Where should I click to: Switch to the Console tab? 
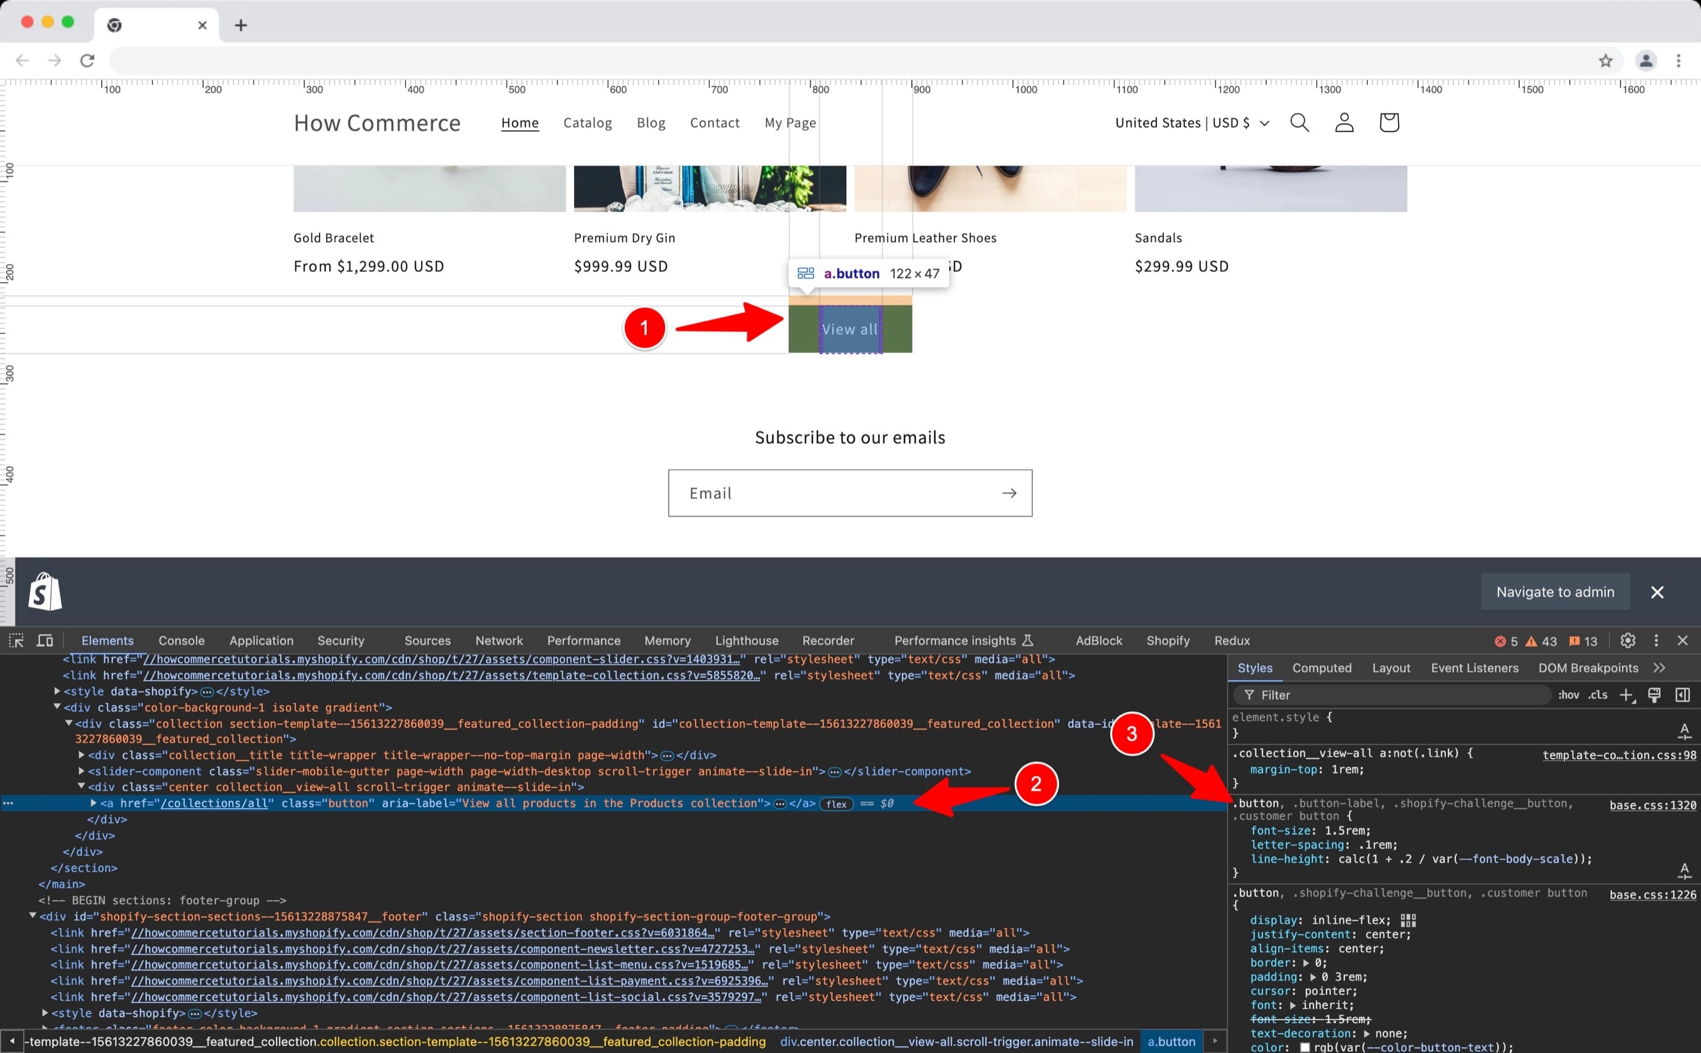[181, 641]
